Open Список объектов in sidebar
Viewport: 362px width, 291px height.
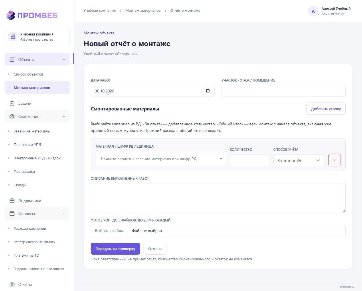[x=28, y=74]
